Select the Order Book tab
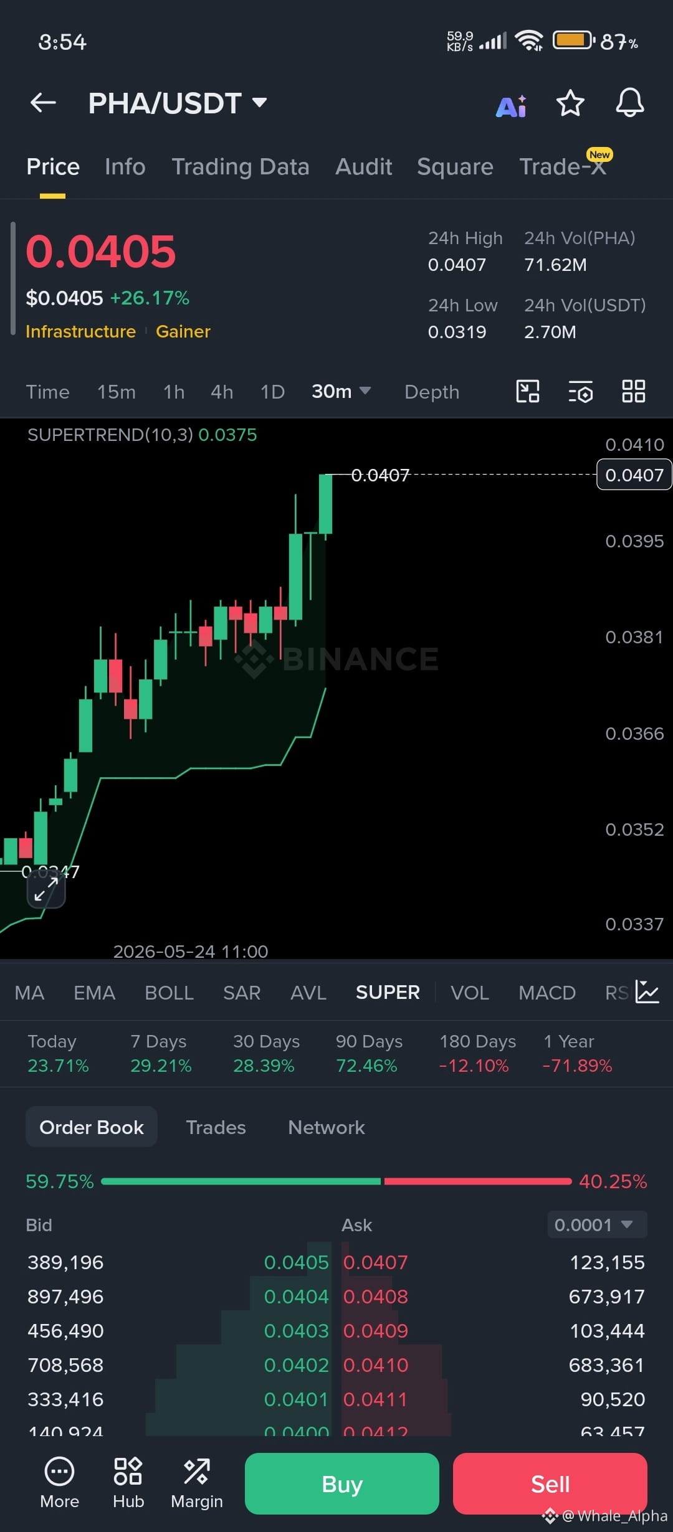Viewport: 673px width, 1532px height. [92, 1127]
